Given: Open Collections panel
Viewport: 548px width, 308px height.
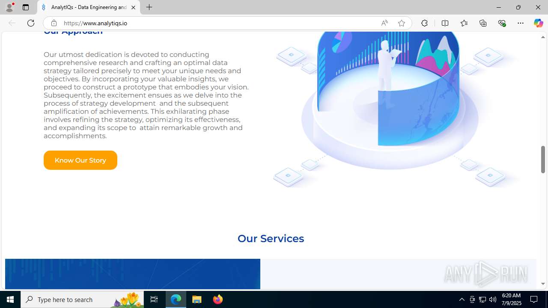Looking at the screenshot, I should tap(483, 23).
